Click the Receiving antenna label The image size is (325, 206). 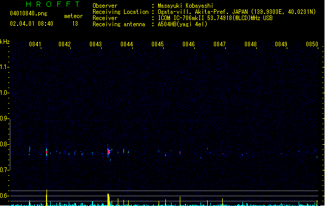(119, 24)
